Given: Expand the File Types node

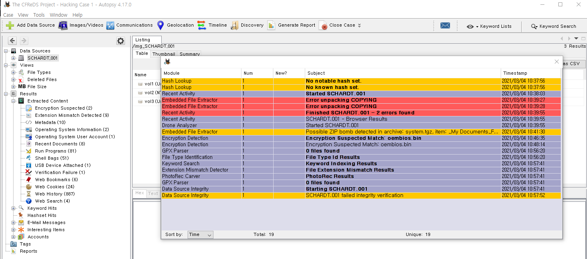Looking at the screenshot, I should (14, 72).
